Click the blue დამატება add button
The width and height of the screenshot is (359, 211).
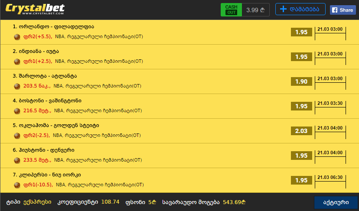[x=300, y=9]
